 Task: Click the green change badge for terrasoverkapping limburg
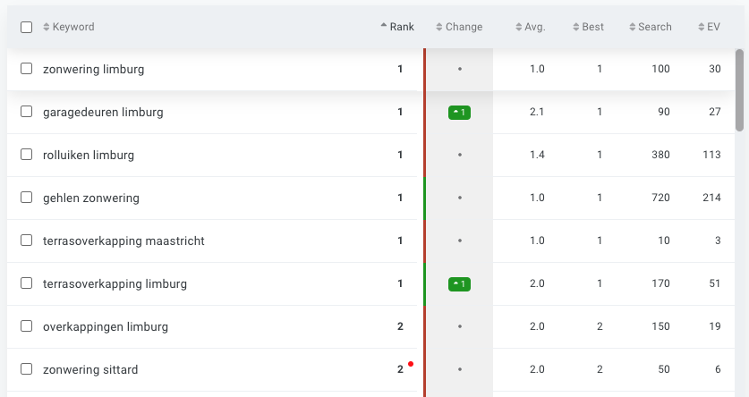(459, 284)
